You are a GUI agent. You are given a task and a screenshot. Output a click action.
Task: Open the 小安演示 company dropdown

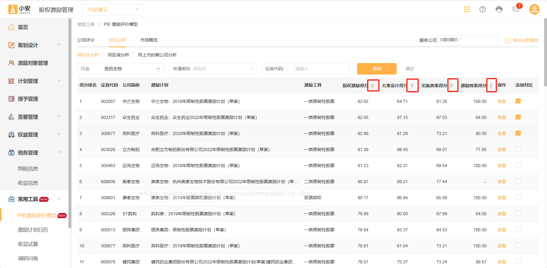pyautogui.click(x=113, y=9)
